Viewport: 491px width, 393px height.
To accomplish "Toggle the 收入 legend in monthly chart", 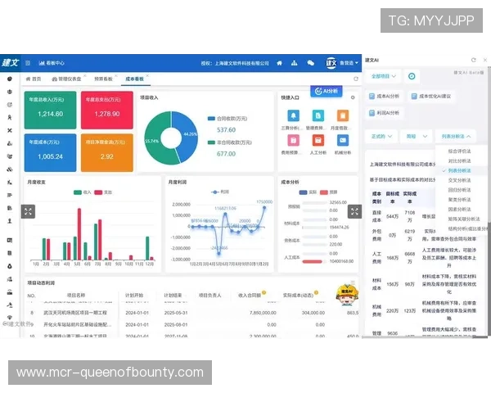I will tap(83, 192).
